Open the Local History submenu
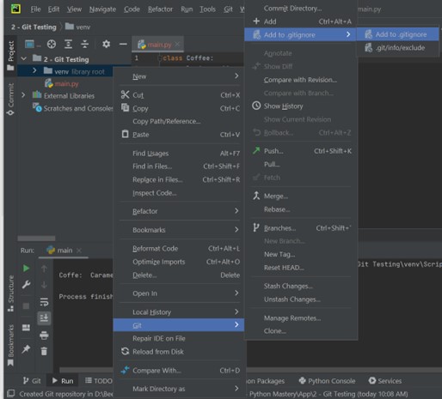 tap(179, 312)
